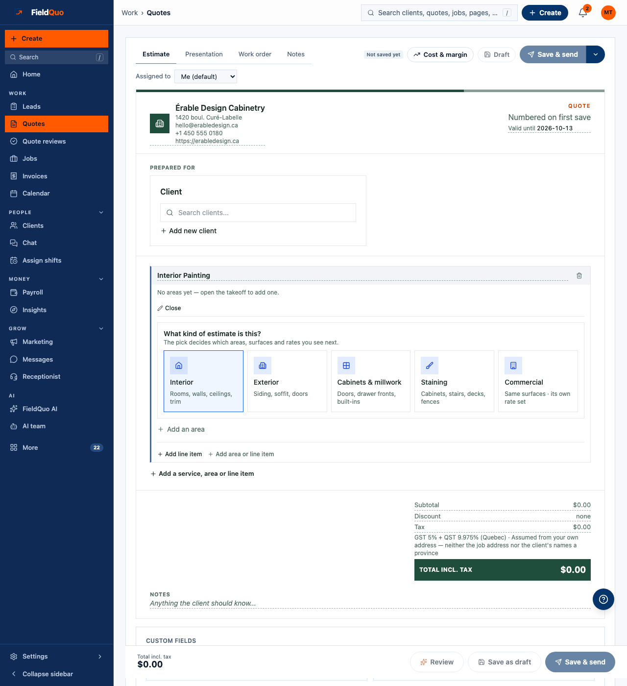Click Cost & margin button
This screenshot has width=627, height=686.
[x=440, y=54]
